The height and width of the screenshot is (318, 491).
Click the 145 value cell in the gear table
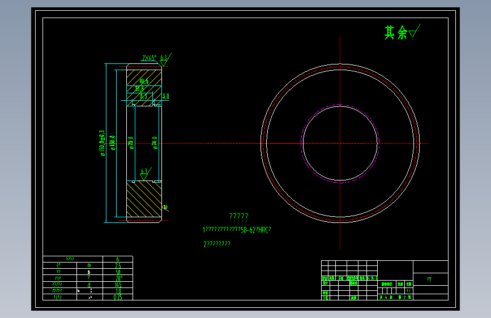pos(118,285)
